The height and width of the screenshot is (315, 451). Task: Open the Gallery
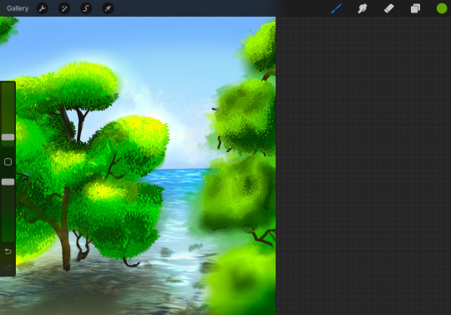[18, 8]
